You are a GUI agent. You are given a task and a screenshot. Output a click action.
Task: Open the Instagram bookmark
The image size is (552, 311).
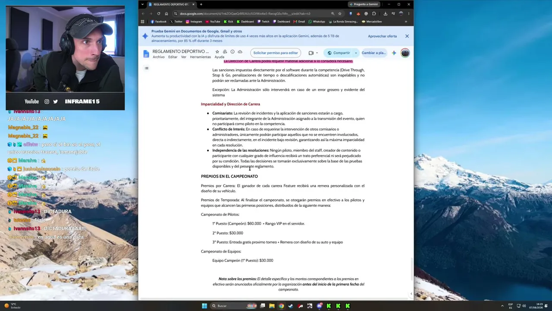pos(194,22)
